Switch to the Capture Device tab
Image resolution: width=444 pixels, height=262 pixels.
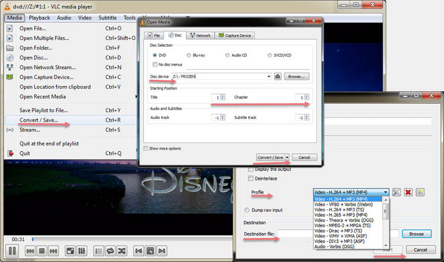[x=235, y=35]
